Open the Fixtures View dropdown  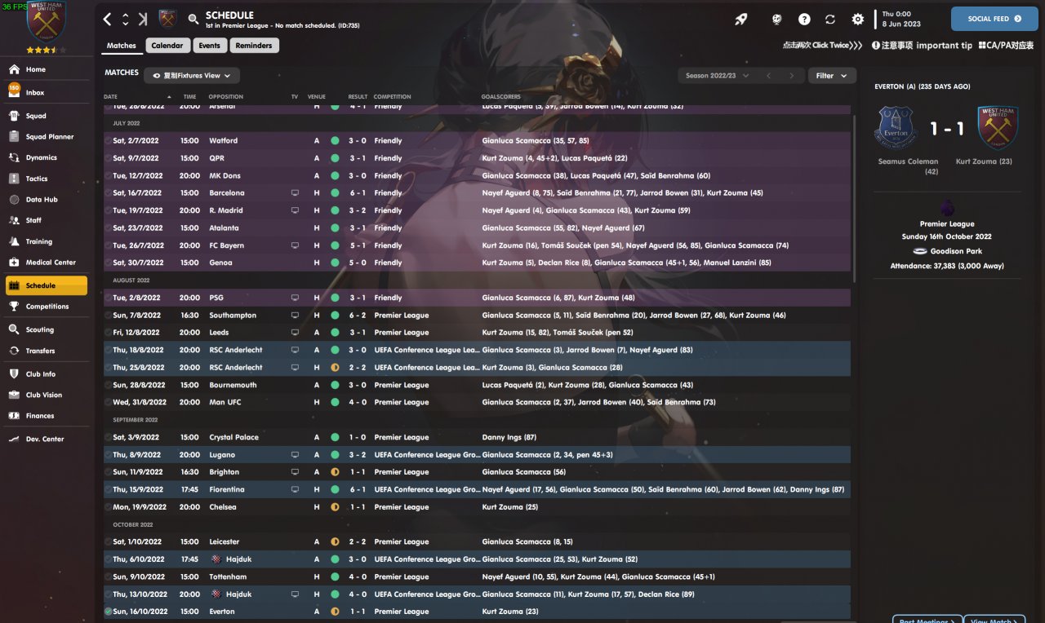192,76
